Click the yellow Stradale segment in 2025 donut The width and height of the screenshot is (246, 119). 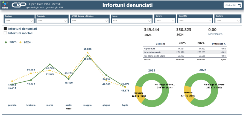[x=139, y=94]
